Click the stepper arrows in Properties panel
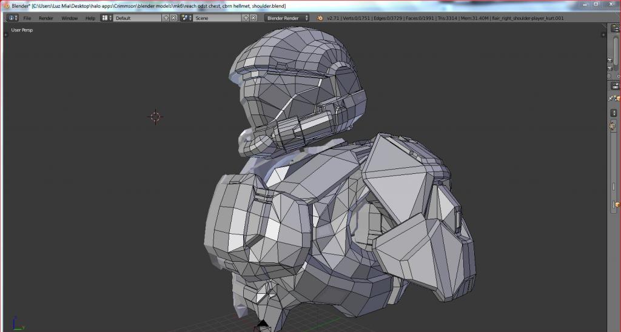 click(x=614, y=113)
